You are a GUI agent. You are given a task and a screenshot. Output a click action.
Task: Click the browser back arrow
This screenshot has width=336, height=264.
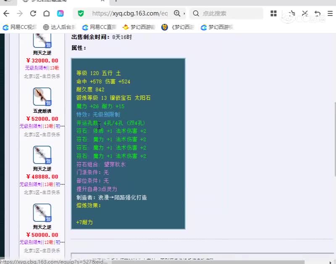click(6, 13)
